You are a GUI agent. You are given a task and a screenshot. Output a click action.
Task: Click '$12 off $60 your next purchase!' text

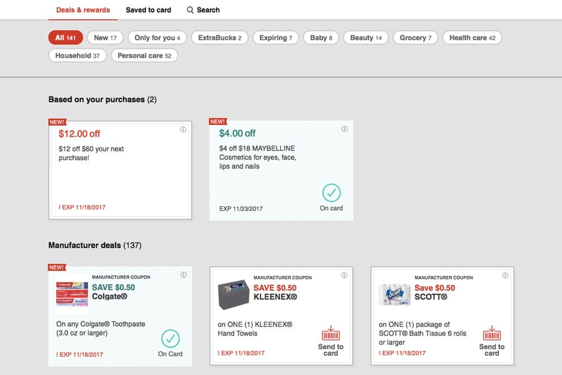pos(91,153)
